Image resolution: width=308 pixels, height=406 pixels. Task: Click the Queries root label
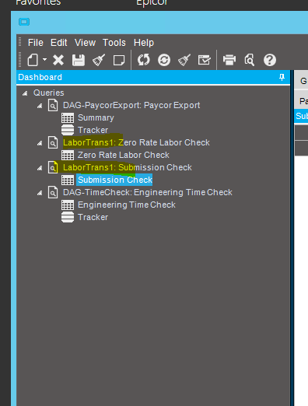48,93
